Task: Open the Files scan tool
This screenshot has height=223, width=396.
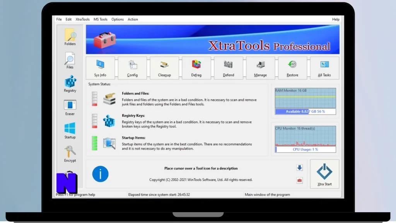Action: click(x=70, y=60)
